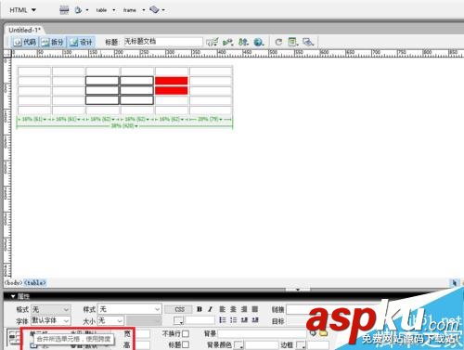
Task: Click the yellow browse folder icon beside 背景
Action: pos(323,333)
